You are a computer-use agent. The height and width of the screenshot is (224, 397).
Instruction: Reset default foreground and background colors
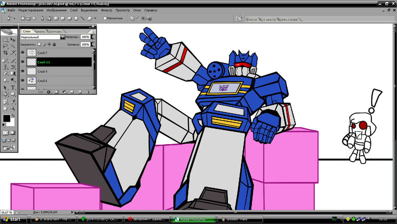(4, 125)
